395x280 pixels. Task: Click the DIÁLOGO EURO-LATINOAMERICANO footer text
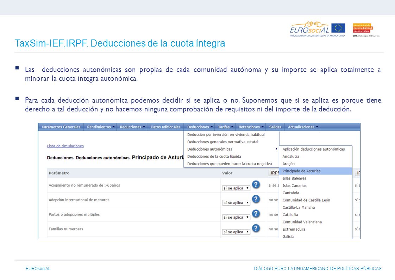point(318,269)
